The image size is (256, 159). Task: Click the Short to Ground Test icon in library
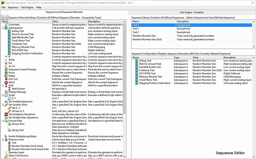[9, 34]
